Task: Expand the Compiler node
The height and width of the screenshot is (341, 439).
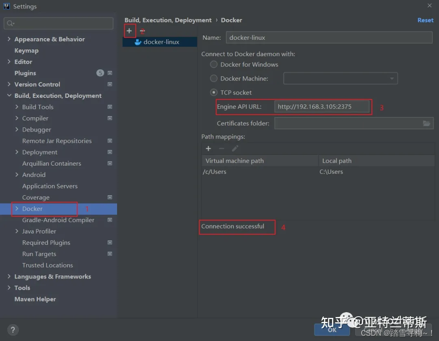Action: 17,118
